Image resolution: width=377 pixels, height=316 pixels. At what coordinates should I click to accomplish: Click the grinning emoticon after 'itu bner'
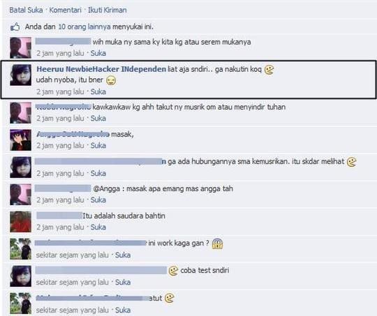[x=111, y=80]
